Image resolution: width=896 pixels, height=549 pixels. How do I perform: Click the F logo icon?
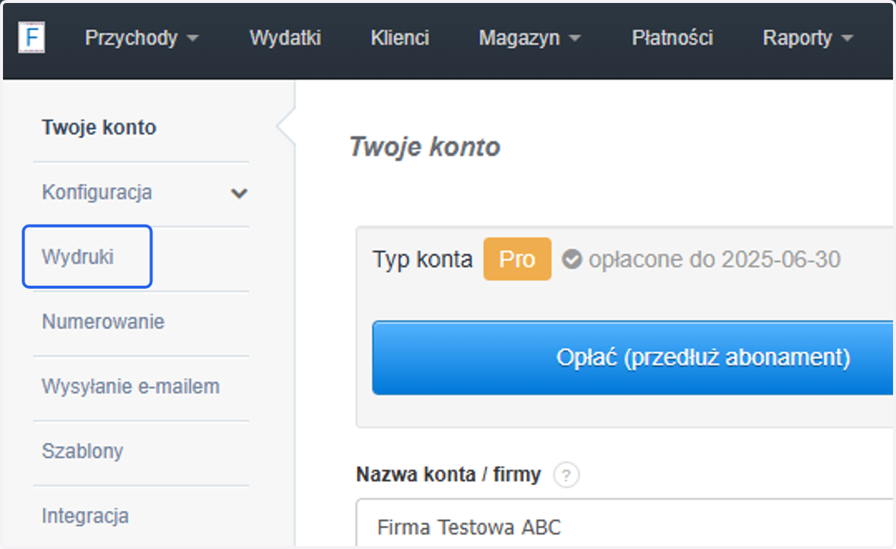(x=31, y=38)
